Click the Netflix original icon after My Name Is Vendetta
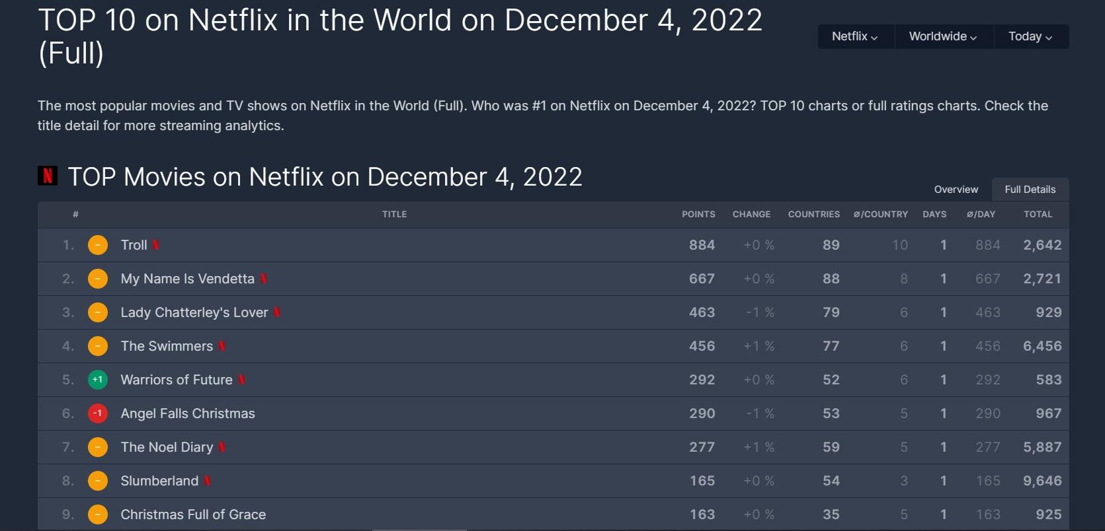Image resolution: width=1105 pixels, height=531 pixels. [x=264, y=279]
